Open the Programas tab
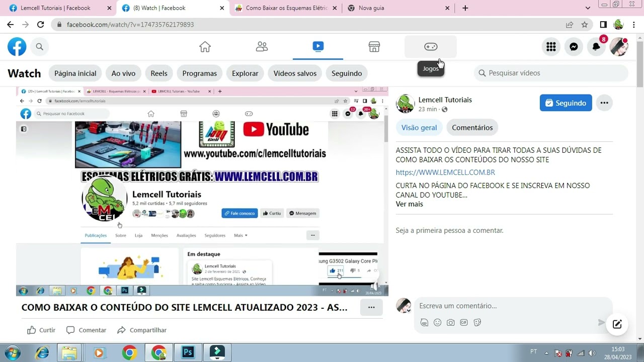The width and height of the screenshot is (644, 362). pyautogui.click(x=199, y=73)
